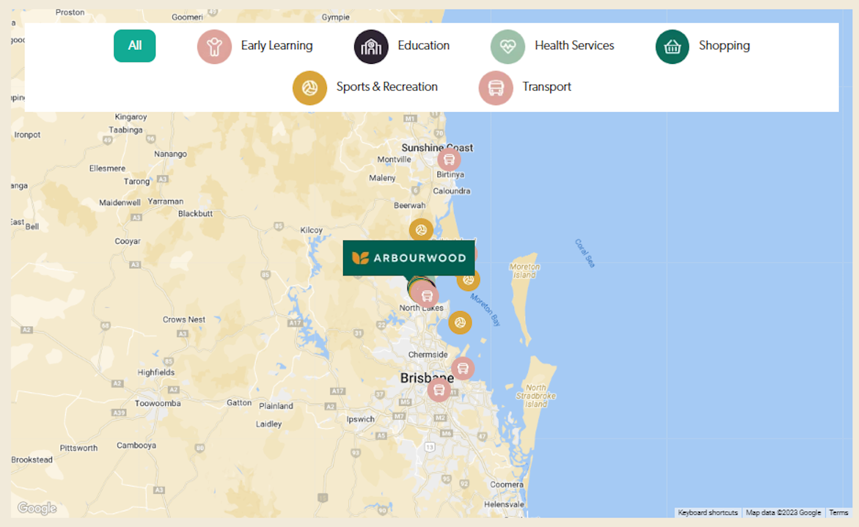Click the Sports & Recreation ball icon
The height and width of the screenshot is (527, 859).
[x=309, y=88]
